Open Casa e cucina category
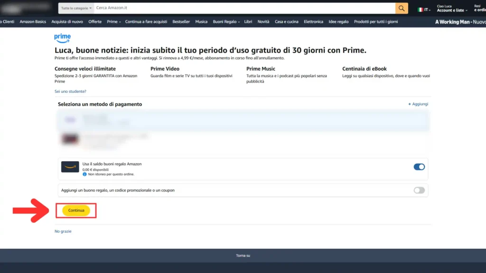 pos(286,22)
